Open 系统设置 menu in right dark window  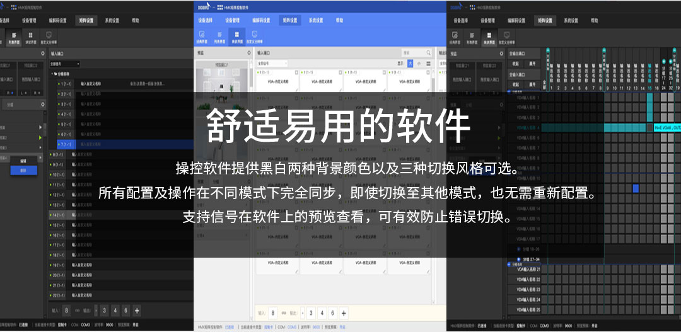(x=570, y=20)
